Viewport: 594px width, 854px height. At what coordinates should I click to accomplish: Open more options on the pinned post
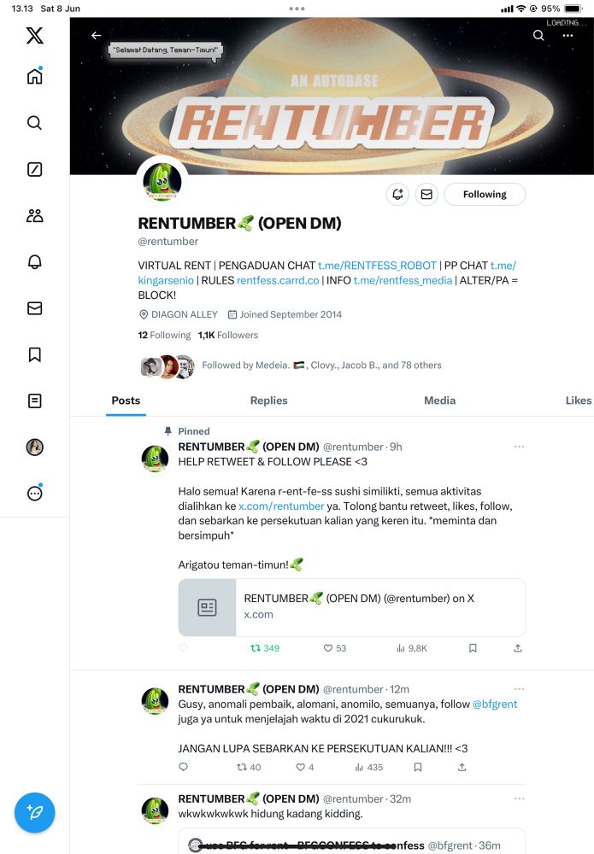pos(519,447)
